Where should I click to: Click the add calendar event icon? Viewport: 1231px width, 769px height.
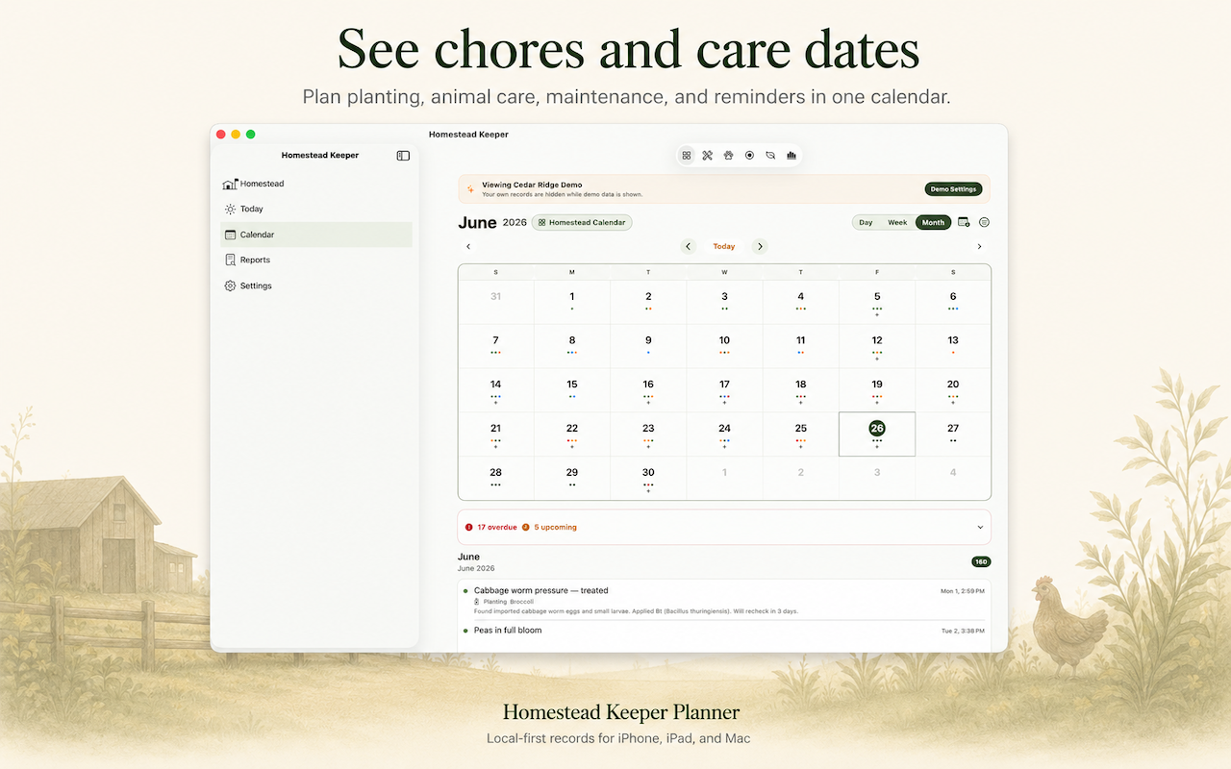[965, 222]
